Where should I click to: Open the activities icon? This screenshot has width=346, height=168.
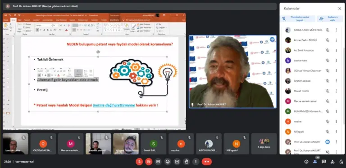pyautogui.click(x=332, y=162)
